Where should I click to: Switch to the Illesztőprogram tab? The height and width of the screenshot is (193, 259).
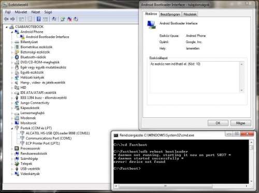click(x=170, y=15)
